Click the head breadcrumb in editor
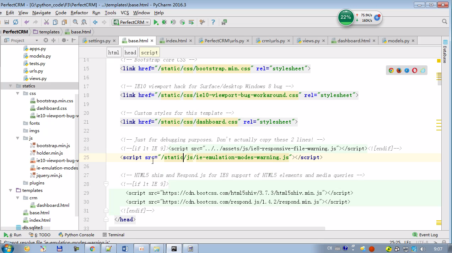The image size is (452, 253). coord(130,53)
